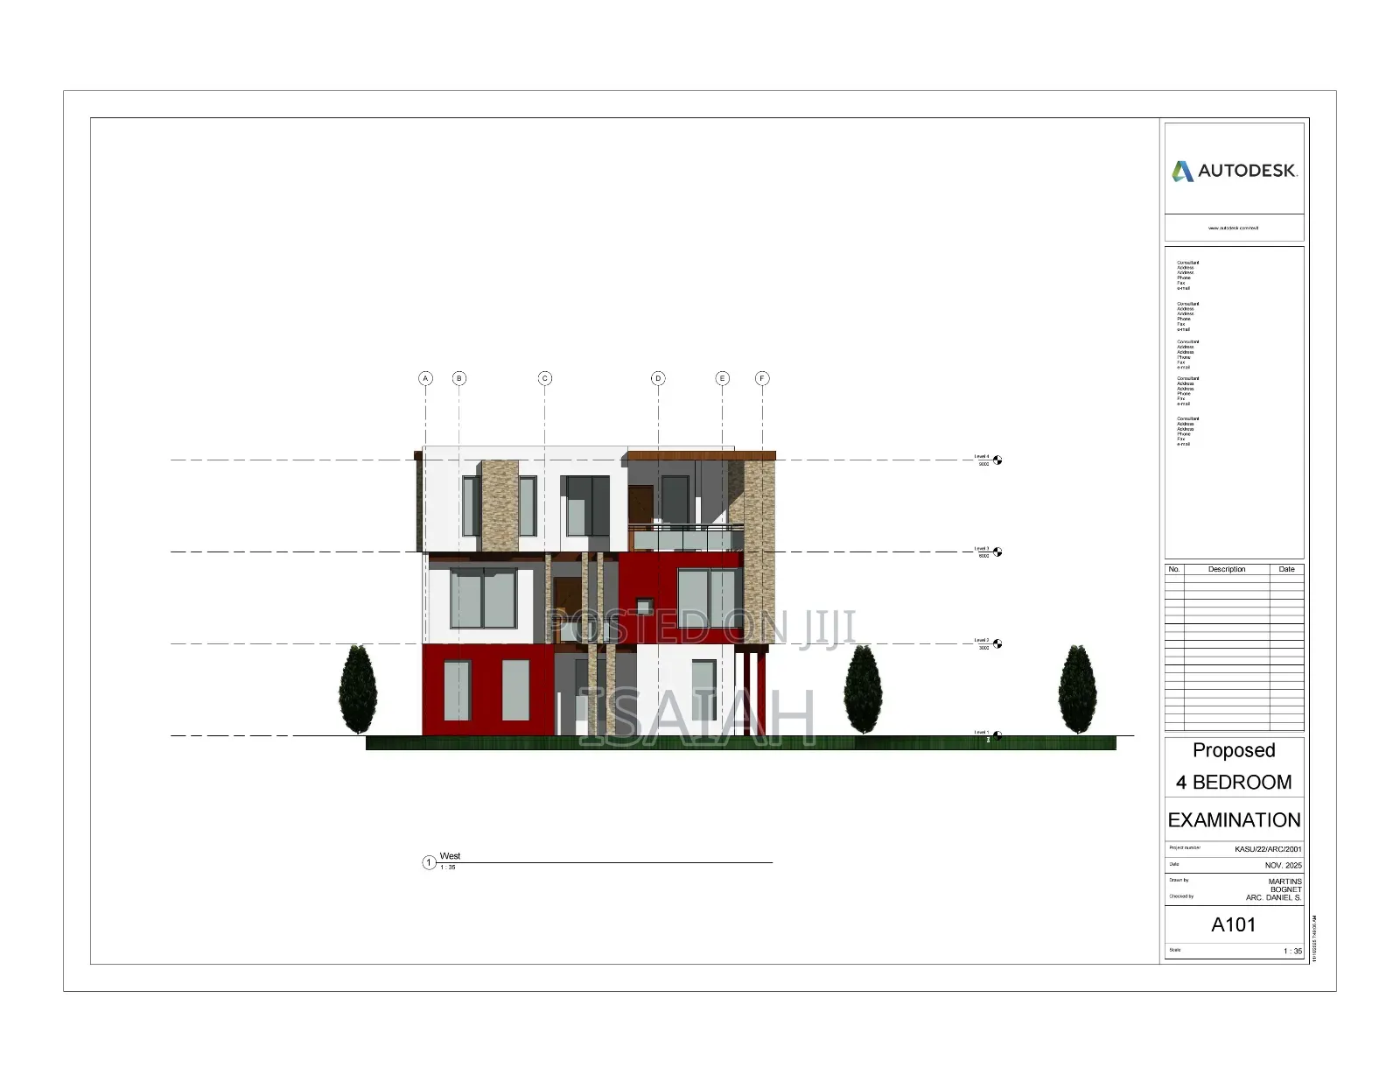
Task: Click the 'No.' revision table header
Action: tap(1174, 569)
